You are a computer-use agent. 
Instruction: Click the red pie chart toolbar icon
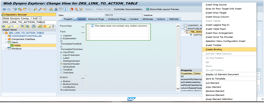pyautogui.click(x=71, y=9)
